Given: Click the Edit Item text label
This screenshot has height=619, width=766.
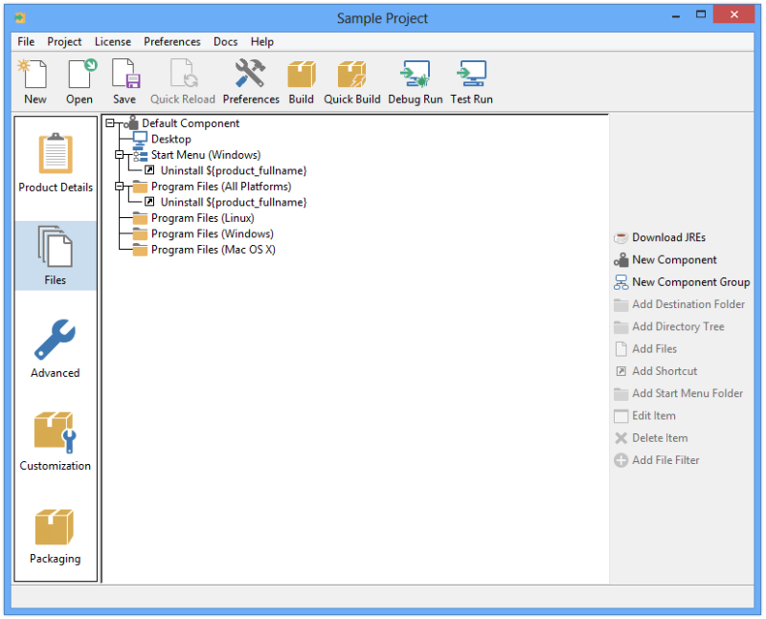Looking at the screenshot, I should pyautogui.click(x=654, y=416).
